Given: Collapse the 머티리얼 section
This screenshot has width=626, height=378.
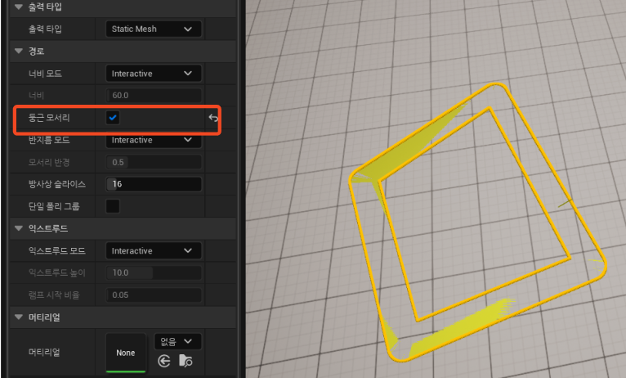Looking at the screenshot, I should (18, 317).
